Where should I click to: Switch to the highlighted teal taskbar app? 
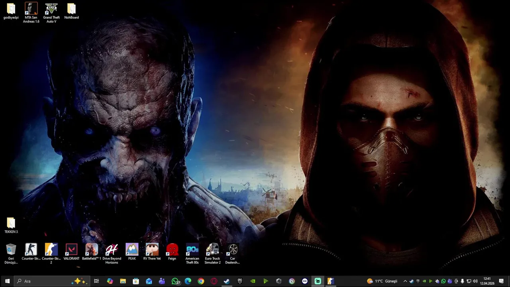[318, 281]
